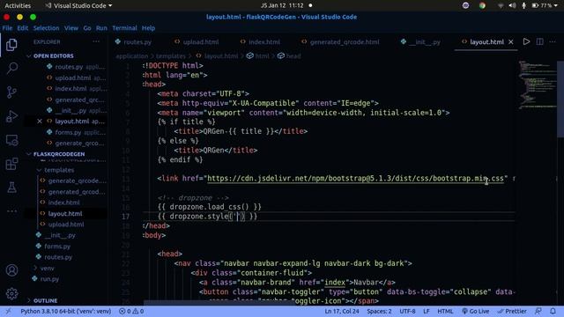Collapse the templates folder

pyautogui.click(x=59, y=170)
